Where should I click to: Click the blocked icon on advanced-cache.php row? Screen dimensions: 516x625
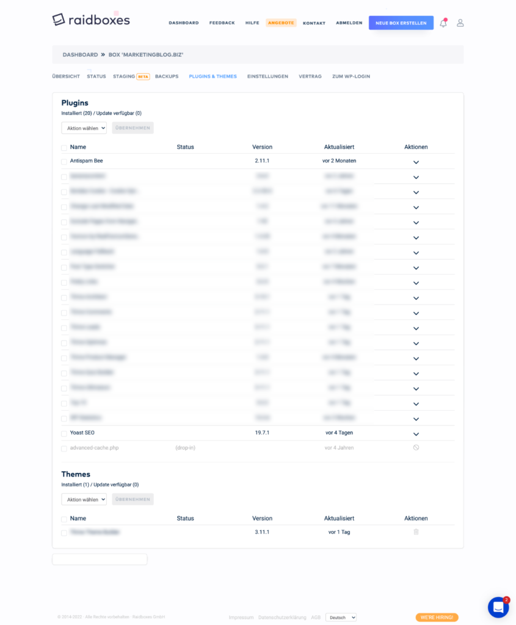tap(416, 447)
